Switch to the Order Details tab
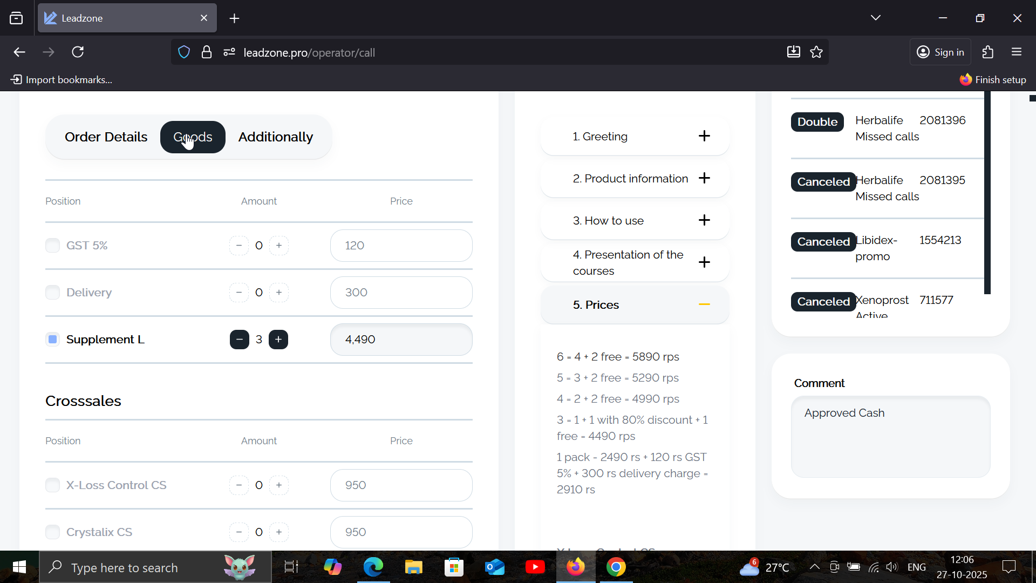This screenshot has height=583, width=1036. [x=106, y=137]
